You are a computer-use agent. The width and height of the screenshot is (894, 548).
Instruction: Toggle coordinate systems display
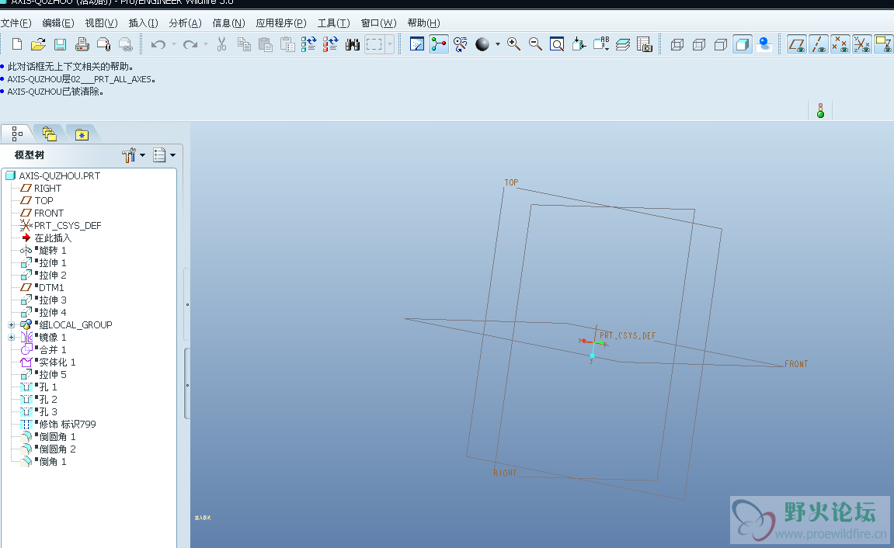coord(862,44)
